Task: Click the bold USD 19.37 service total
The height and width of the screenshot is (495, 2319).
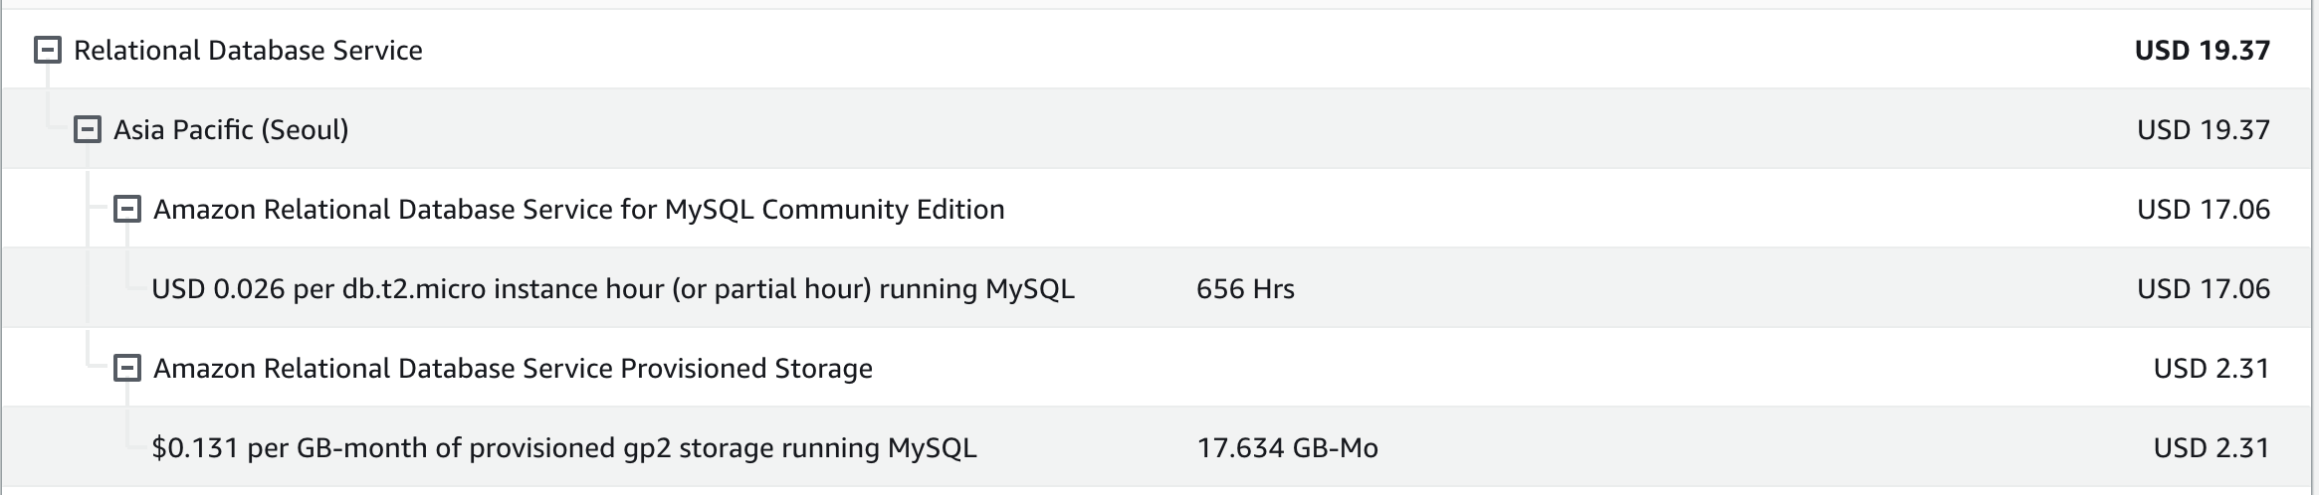Action: 2203,50
